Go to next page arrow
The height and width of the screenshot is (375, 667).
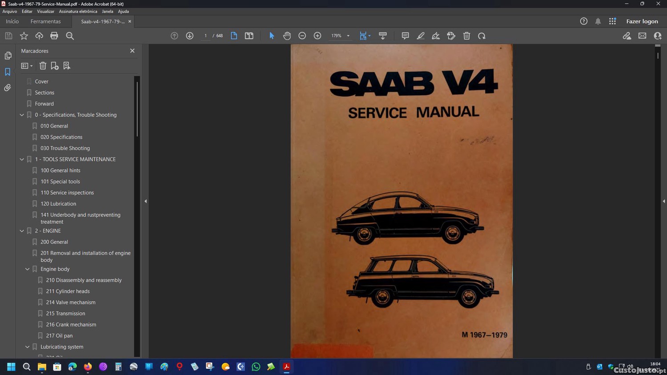click(x=189, y=36)
